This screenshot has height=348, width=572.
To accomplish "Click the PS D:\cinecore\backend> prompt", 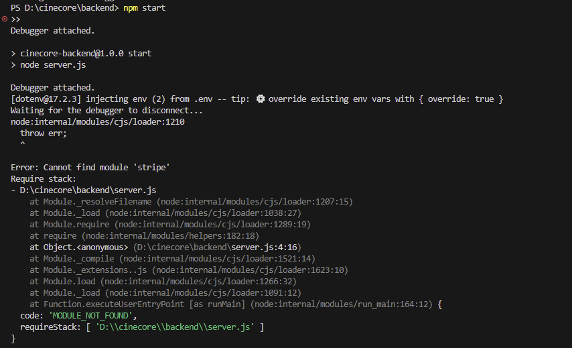I will pos(64,7).
